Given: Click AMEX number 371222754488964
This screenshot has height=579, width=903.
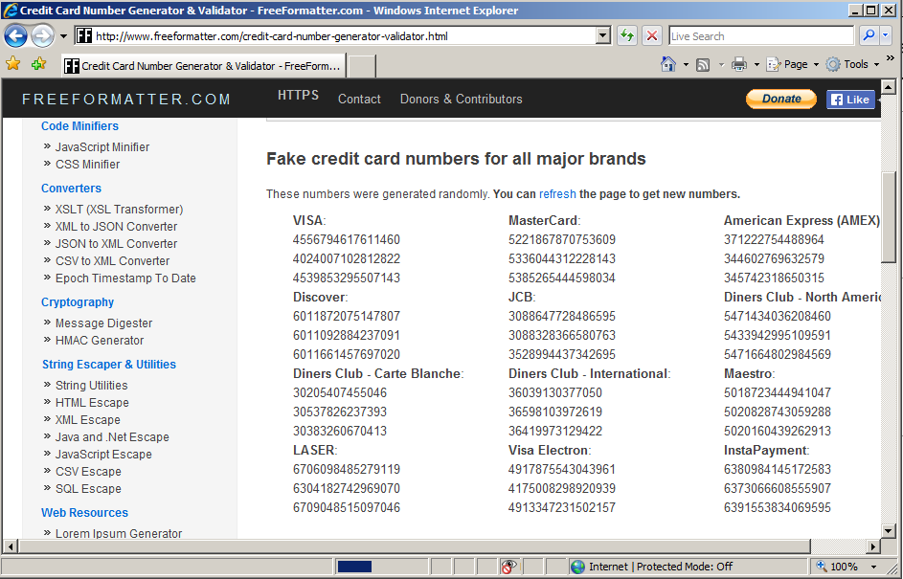Looking at the screenshot, I should [x=774, y=239].
